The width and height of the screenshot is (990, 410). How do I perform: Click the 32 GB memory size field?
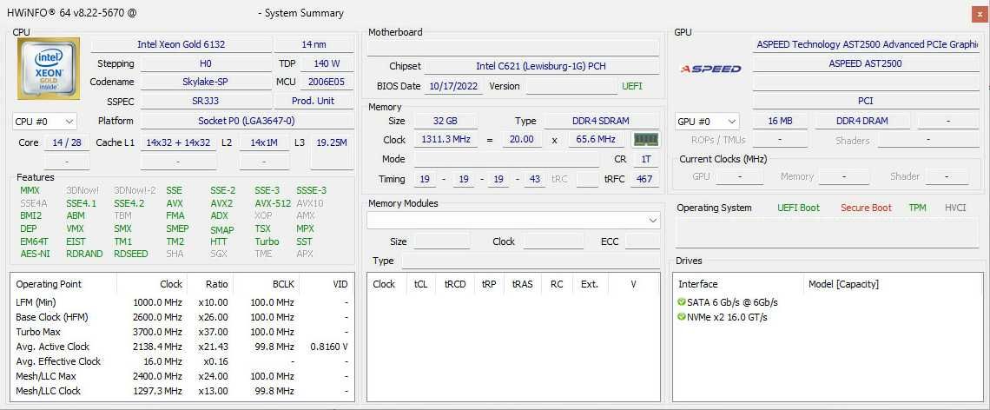[445, 121]
